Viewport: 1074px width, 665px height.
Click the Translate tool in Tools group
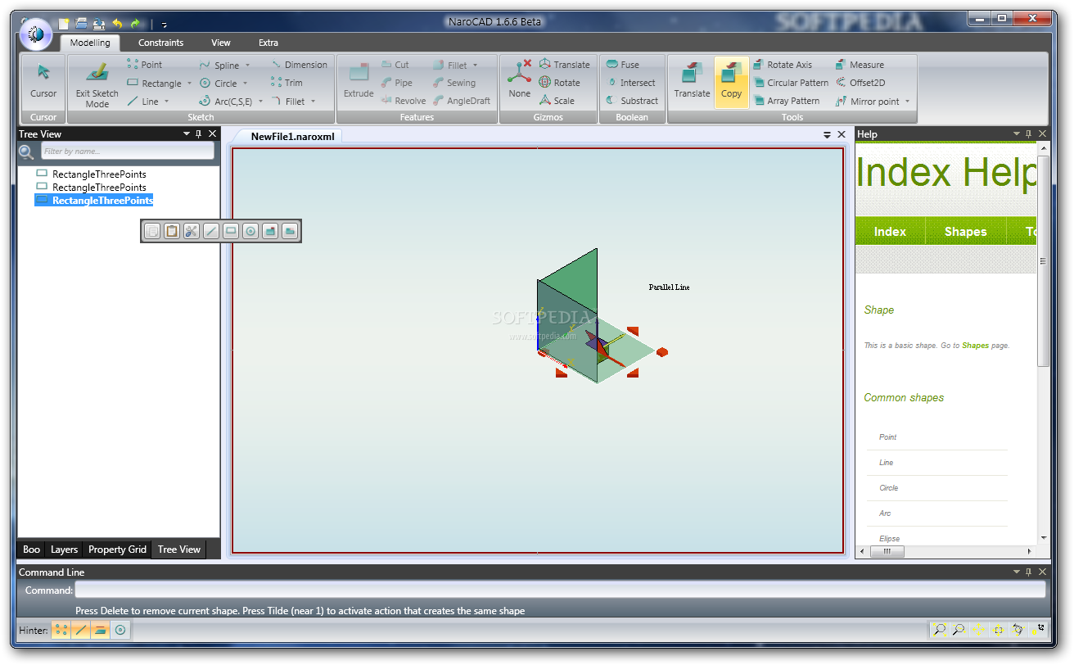coord(692,81)
